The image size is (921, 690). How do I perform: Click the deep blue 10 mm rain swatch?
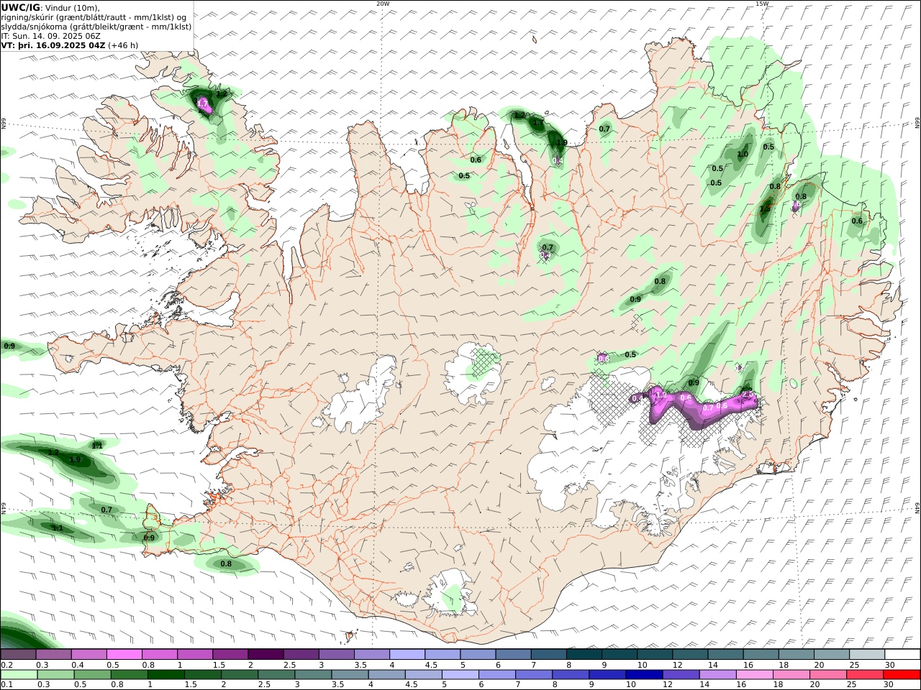pos(643,675)
